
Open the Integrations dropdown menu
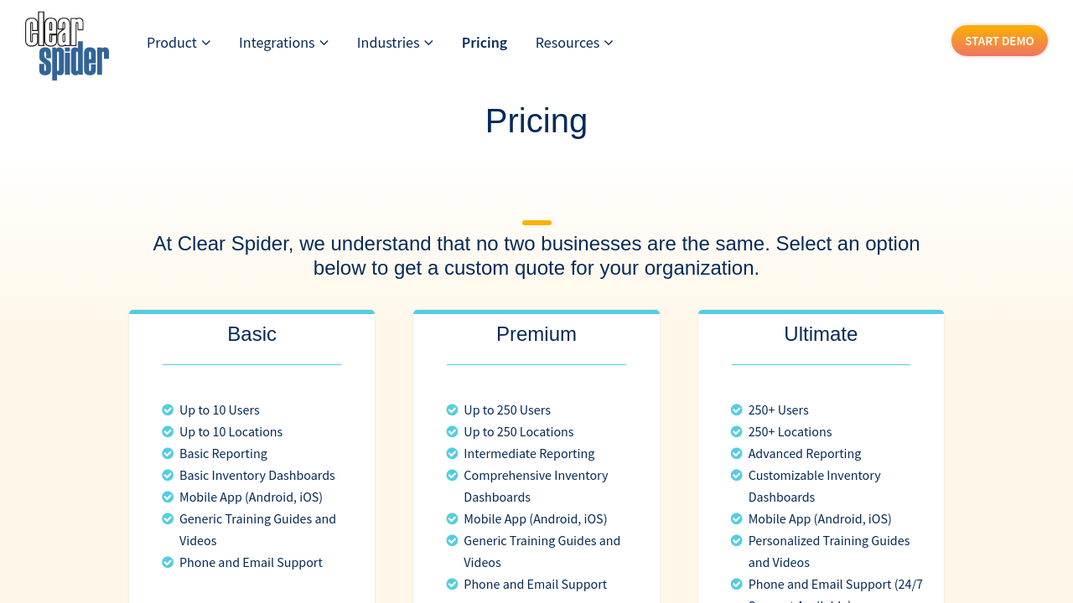pos(283,43)
